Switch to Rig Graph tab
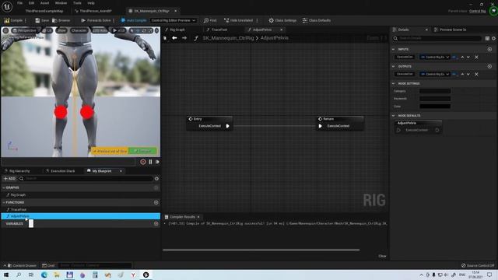 click(177, 30)
